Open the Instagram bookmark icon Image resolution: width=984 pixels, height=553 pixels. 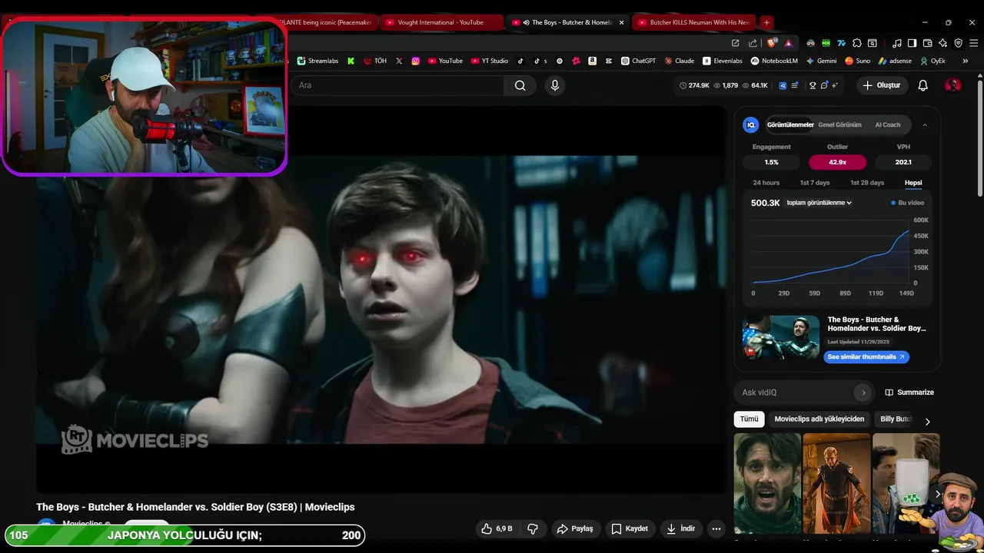point(416,61)
